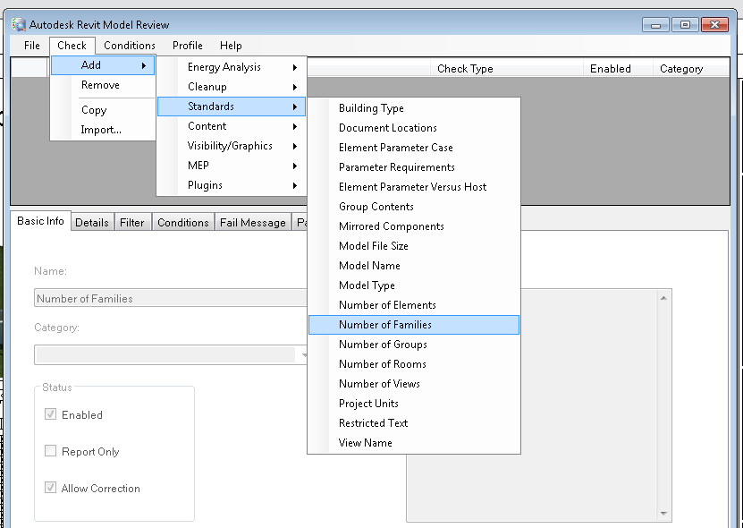Screen dimensions: 743x528
Task: Open the Help menu
Action: coord(231,46)
